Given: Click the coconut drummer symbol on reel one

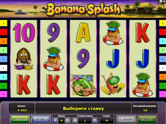Looking at the screenshot, I should pos(24,59).
